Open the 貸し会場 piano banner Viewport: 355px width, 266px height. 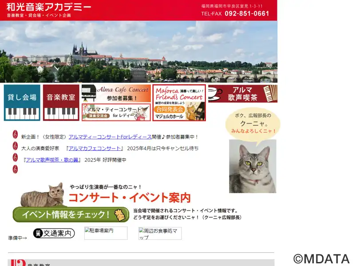(x=22, y=102)
